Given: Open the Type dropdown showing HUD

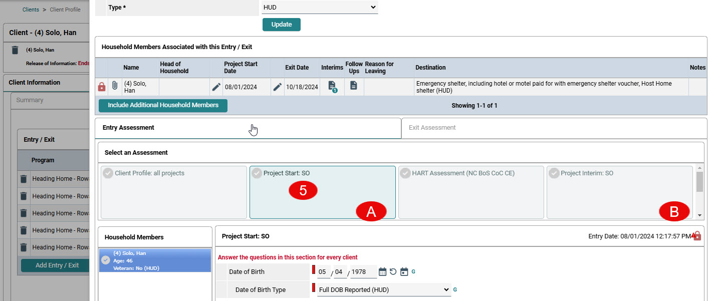Looking at the screenshot, I should tap(320, 8).
